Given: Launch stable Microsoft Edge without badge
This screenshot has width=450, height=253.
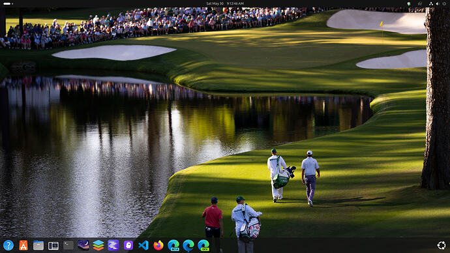Looking at the screenshot, I should (188, 245).
